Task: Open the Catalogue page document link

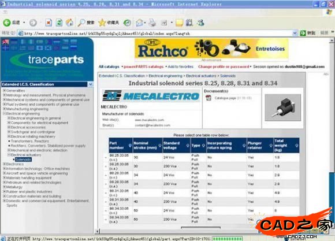Action: [225, 98]
